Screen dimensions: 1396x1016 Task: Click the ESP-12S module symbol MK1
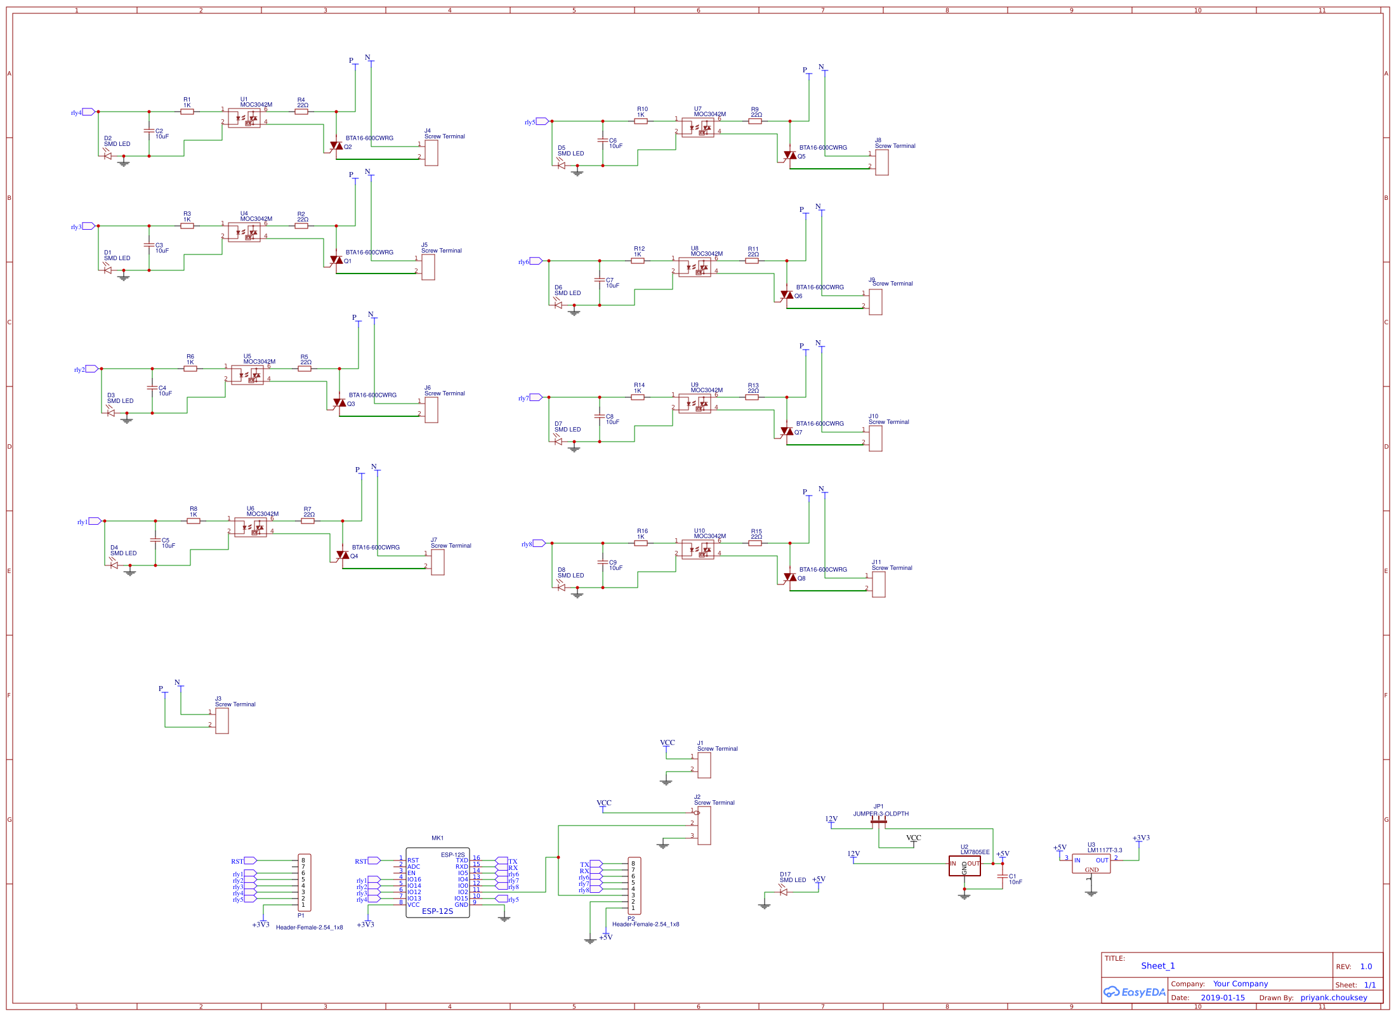pos(437,884)
